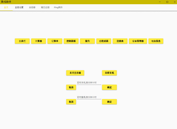Select the 主页 home tab

pyautogui.click(x=6, y=7)
